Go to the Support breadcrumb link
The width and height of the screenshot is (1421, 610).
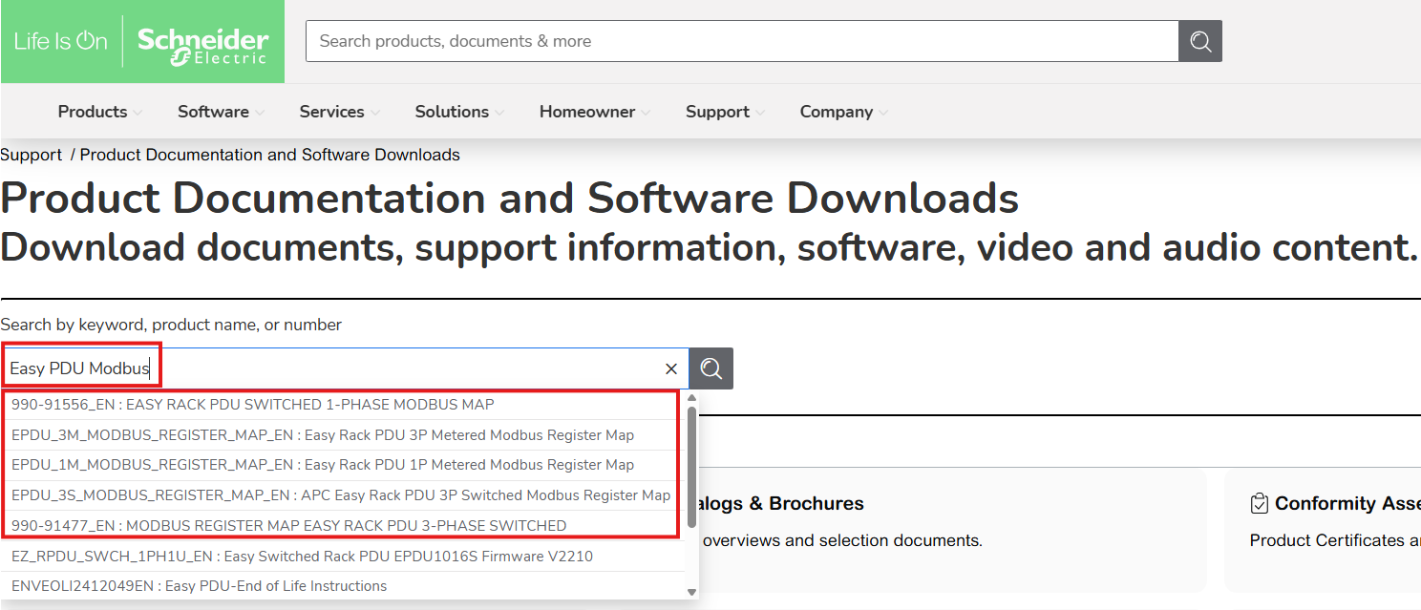click(x=31, y=155)
